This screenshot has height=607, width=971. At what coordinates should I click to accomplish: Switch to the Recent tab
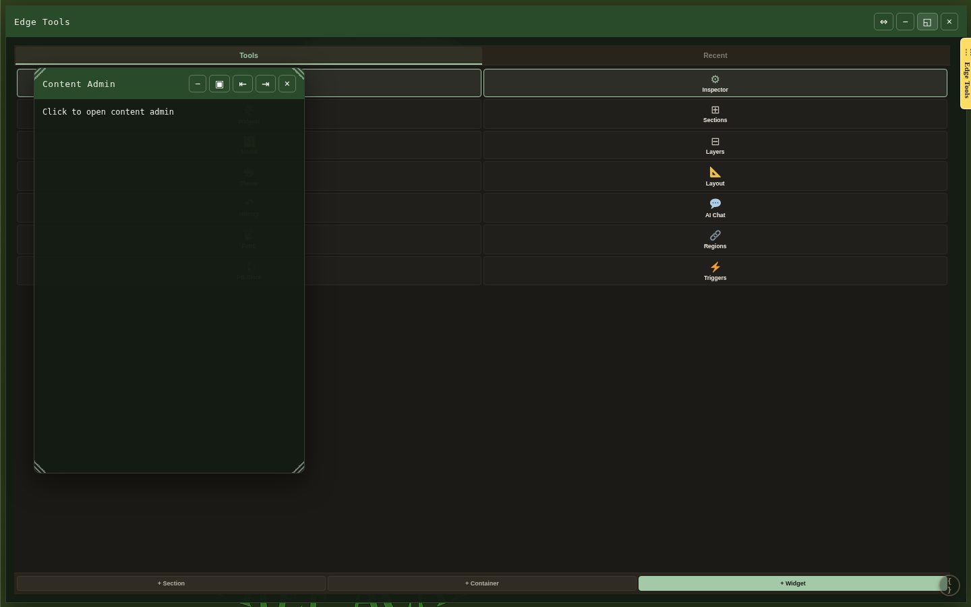click(x=715, y=55)
